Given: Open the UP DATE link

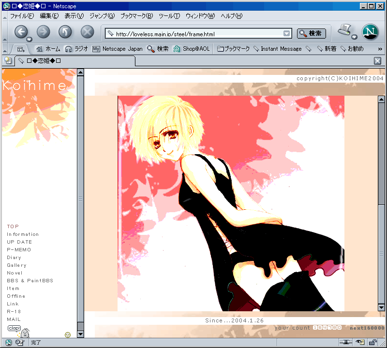Looking at the screenshot, I should 19,242.
